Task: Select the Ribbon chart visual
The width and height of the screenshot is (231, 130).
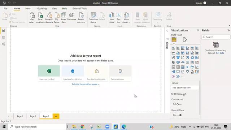Action: [197, 53]
